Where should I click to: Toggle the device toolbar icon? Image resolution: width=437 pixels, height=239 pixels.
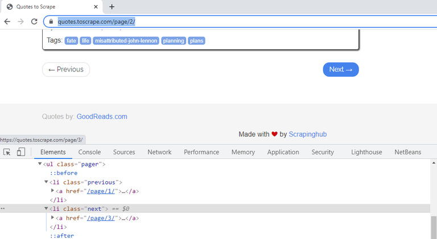(x=20, y=152)
